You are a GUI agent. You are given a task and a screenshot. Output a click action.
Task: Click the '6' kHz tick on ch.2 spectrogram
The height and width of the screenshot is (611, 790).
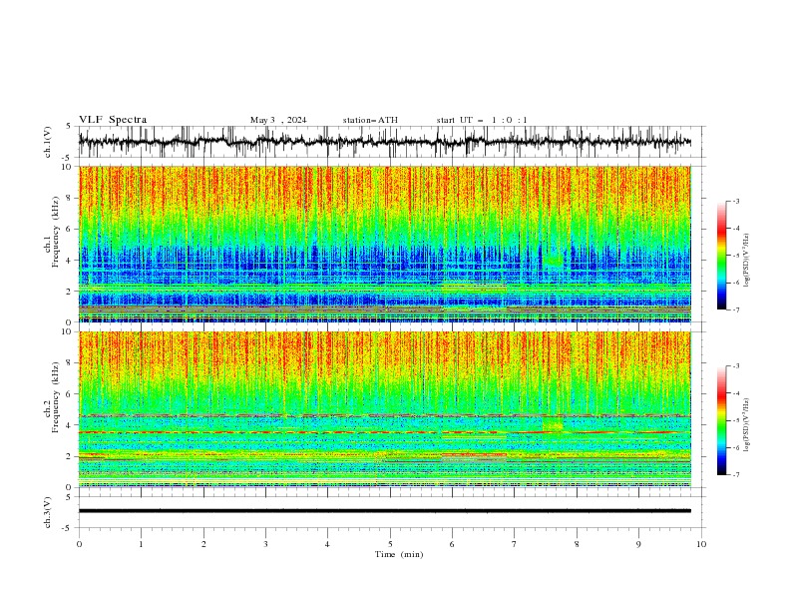pos(70,394)
